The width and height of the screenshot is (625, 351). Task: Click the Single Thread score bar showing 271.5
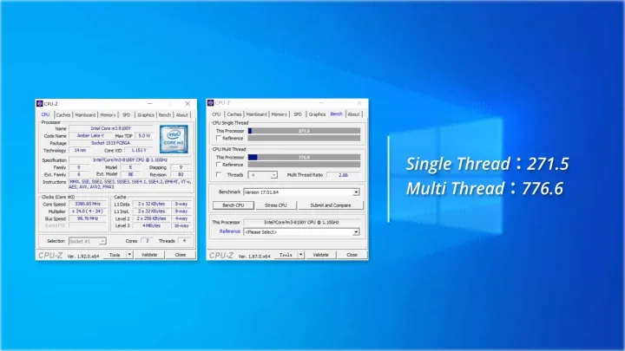coord(304,131)
